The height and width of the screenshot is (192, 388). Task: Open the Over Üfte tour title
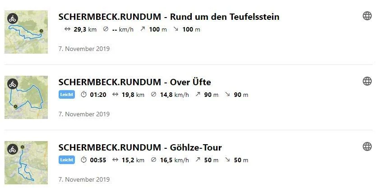tap(134, 82)
